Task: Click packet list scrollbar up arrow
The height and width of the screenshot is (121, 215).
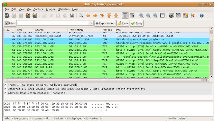Action: (x=211, y=29)
